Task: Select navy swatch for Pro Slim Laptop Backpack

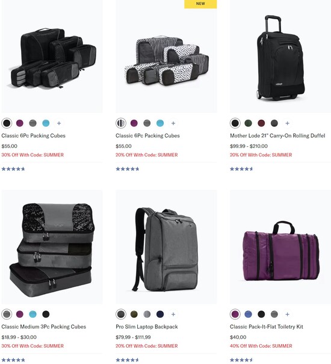Action: [x=160, y=314]
